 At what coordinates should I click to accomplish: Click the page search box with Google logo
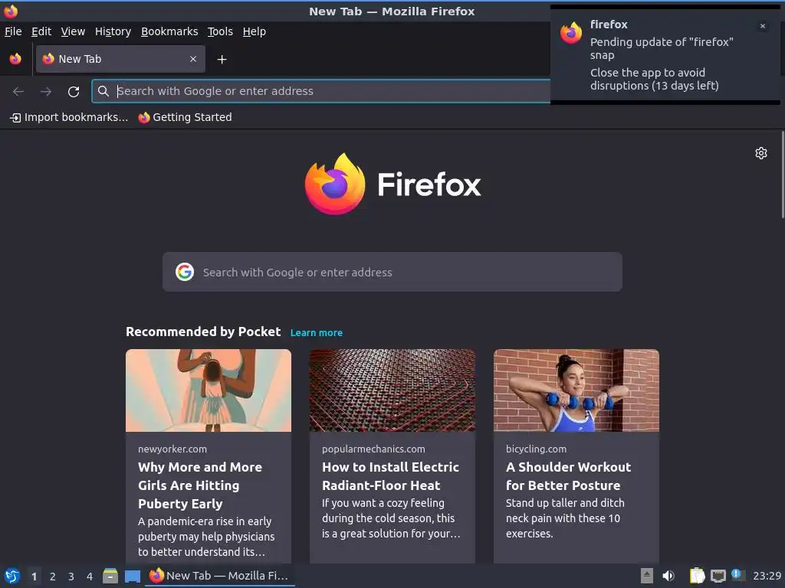392,272
